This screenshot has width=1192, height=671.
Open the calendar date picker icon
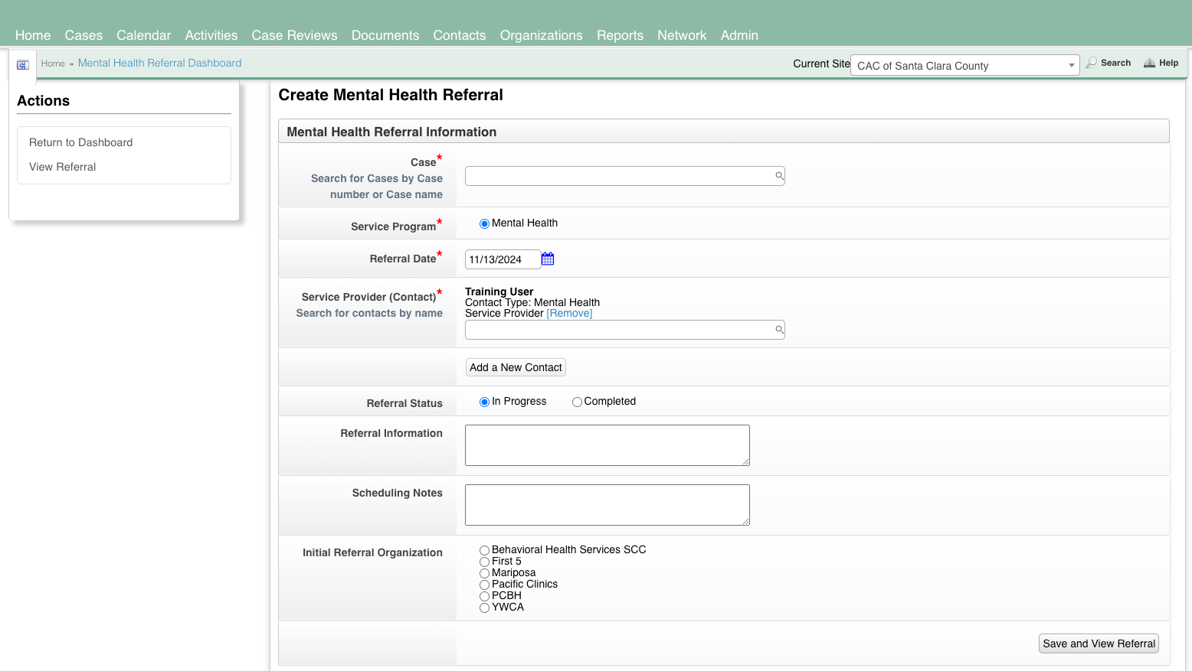point(548,259)
